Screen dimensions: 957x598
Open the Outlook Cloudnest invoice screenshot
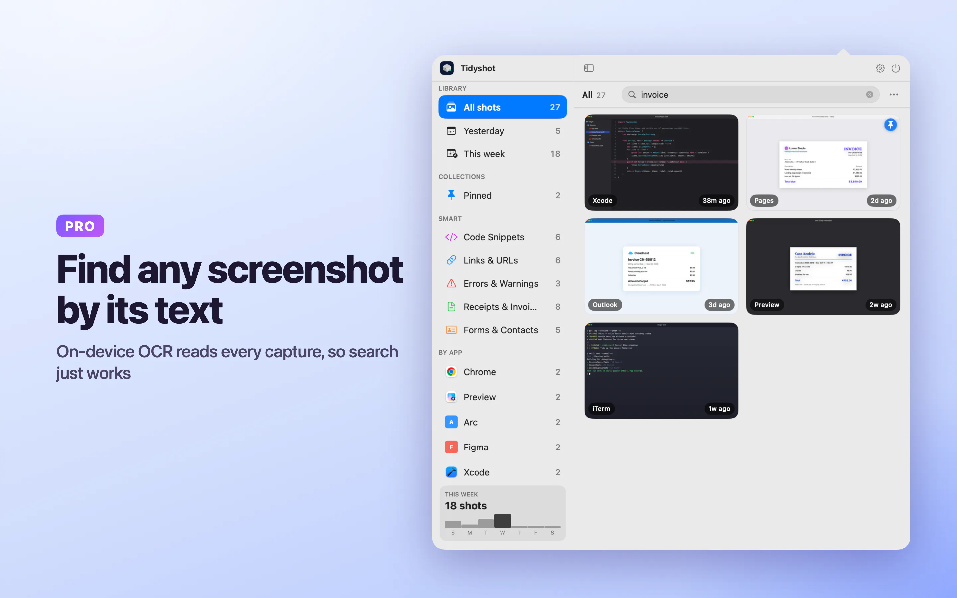[661, 266]
